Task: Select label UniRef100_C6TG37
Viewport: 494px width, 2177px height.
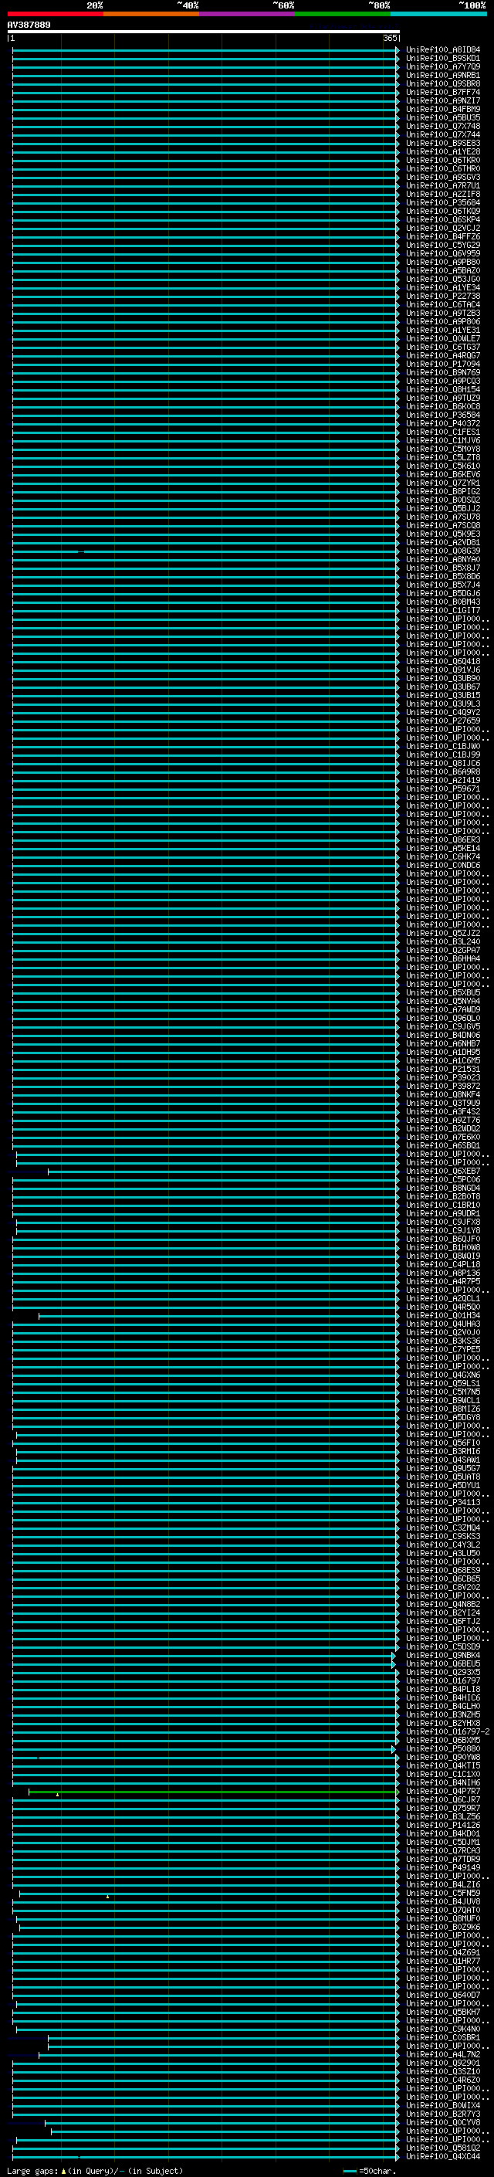Action: coord(442,348)
